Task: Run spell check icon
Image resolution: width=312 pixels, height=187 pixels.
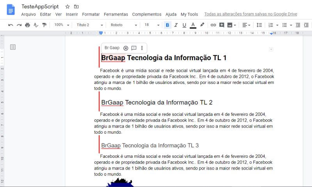Action: [36, 25]
